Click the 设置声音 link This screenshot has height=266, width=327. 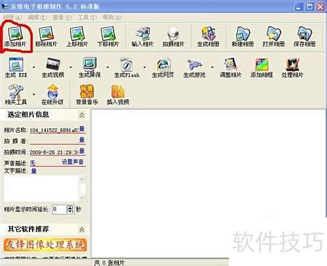(73, 162)
